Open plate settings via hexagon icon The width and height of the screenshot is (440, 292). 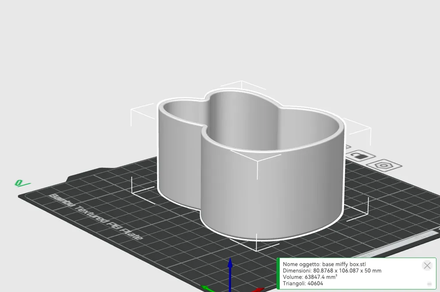tap(384, 165)
